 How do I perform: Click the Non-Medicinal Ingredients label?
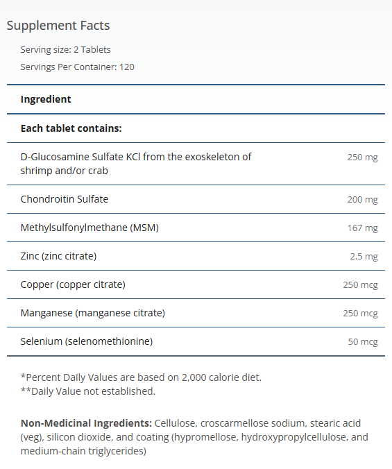point(86,423)
